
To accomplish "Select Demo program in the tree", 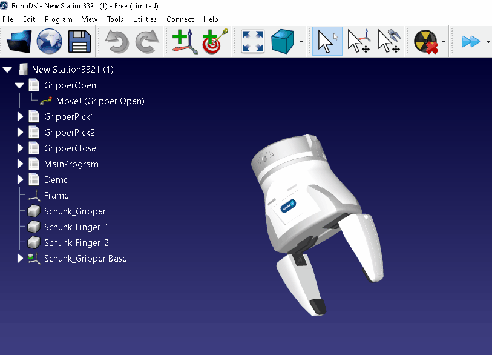I will pyautogui.click(x=56, y=180).
